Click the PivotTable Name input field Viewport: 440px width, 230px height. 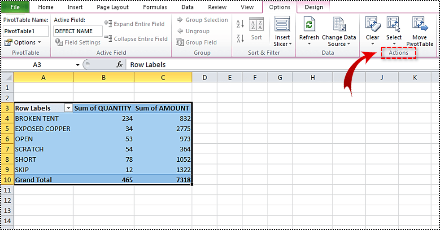pos(26,31)
